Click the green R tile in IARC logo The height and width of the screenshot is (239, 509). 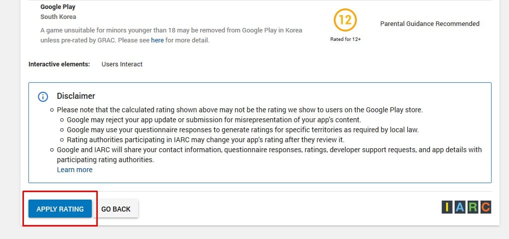472,208
